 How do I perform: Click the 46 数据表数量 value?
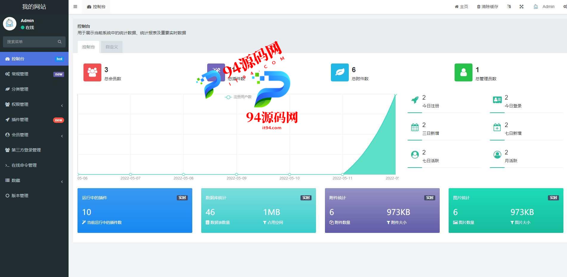(210, 212)
